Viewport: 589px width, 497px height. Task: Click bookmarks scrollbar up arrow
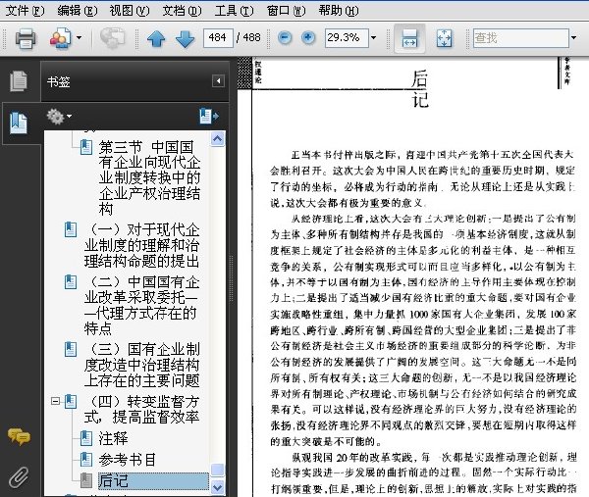click(x=218, y=139)
